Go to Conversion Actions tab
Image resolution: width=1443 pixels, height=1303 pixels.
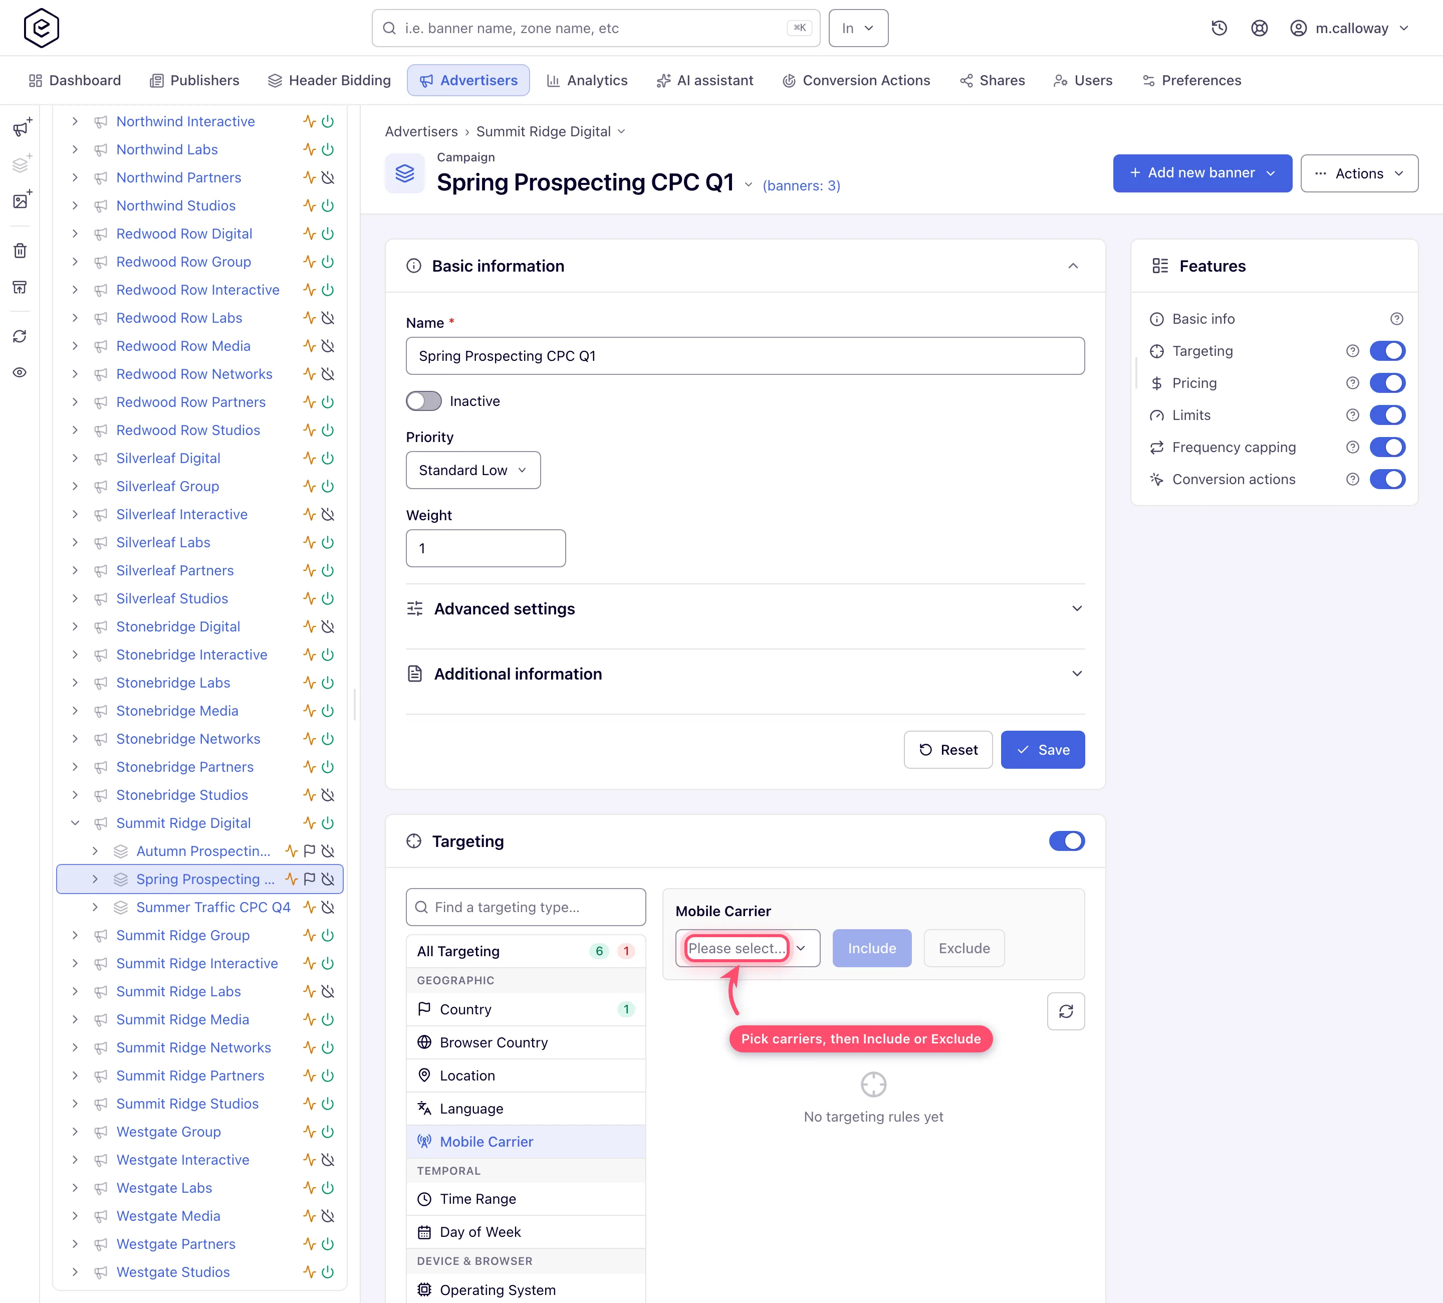click(x=856, y=80)
